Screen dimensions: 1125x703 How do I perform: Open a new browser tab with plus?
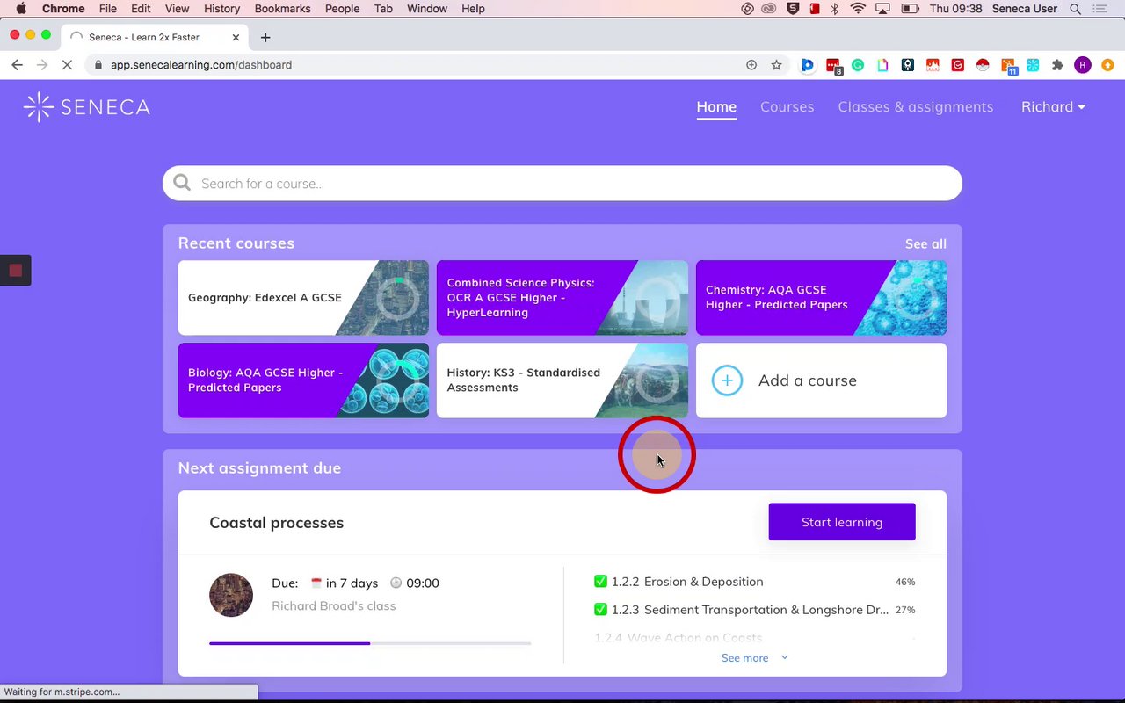[x=265, y=37]
